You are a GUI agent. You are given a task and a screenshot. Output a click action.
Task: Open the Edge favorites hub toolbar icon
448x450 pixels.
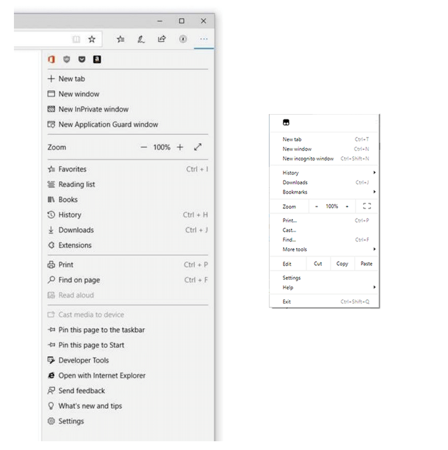pos(120,39)
